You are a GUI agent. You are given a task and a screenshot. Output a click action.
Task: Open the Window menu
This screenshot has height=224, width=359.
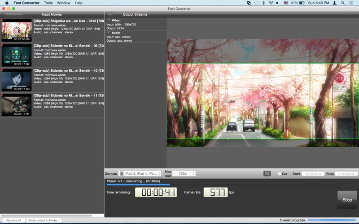coord(63,3)
